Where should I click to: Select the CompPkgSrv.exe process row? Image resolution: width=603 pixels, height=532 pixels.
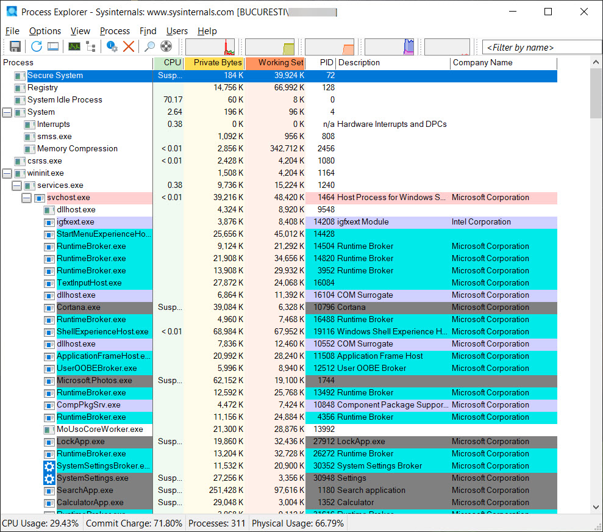[279, 405]
